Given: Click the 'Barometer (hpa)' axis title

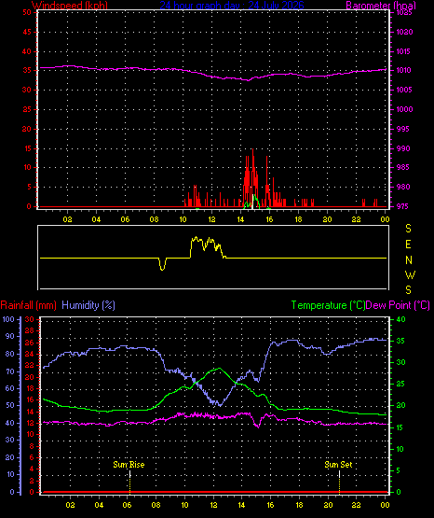Looking at the screenshot, I should (x=381, y=5).
